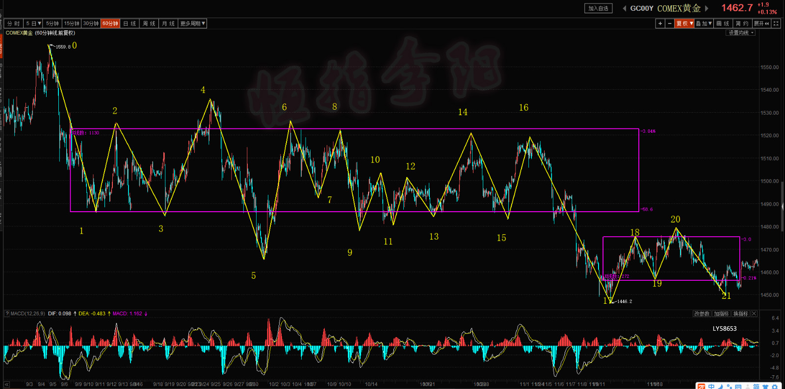
Task: Toggle the 简约 simple view mode
Action: pos(742,24)
